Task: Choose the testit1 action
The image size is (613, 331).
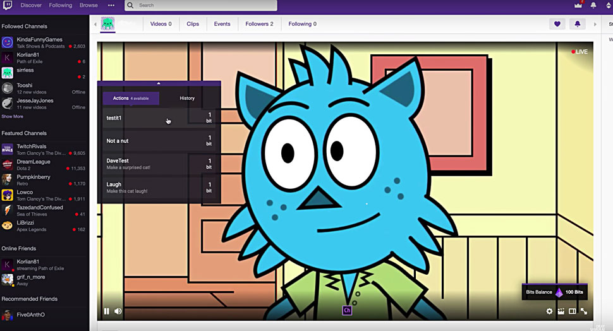Action: pos(159,118)
